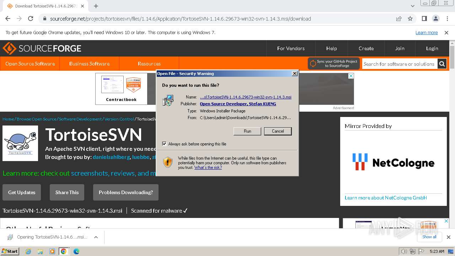
Task: Click the TortoiseSVN turtle logo thumbnail
Action: pyautogui.click(x=20, y=143)
